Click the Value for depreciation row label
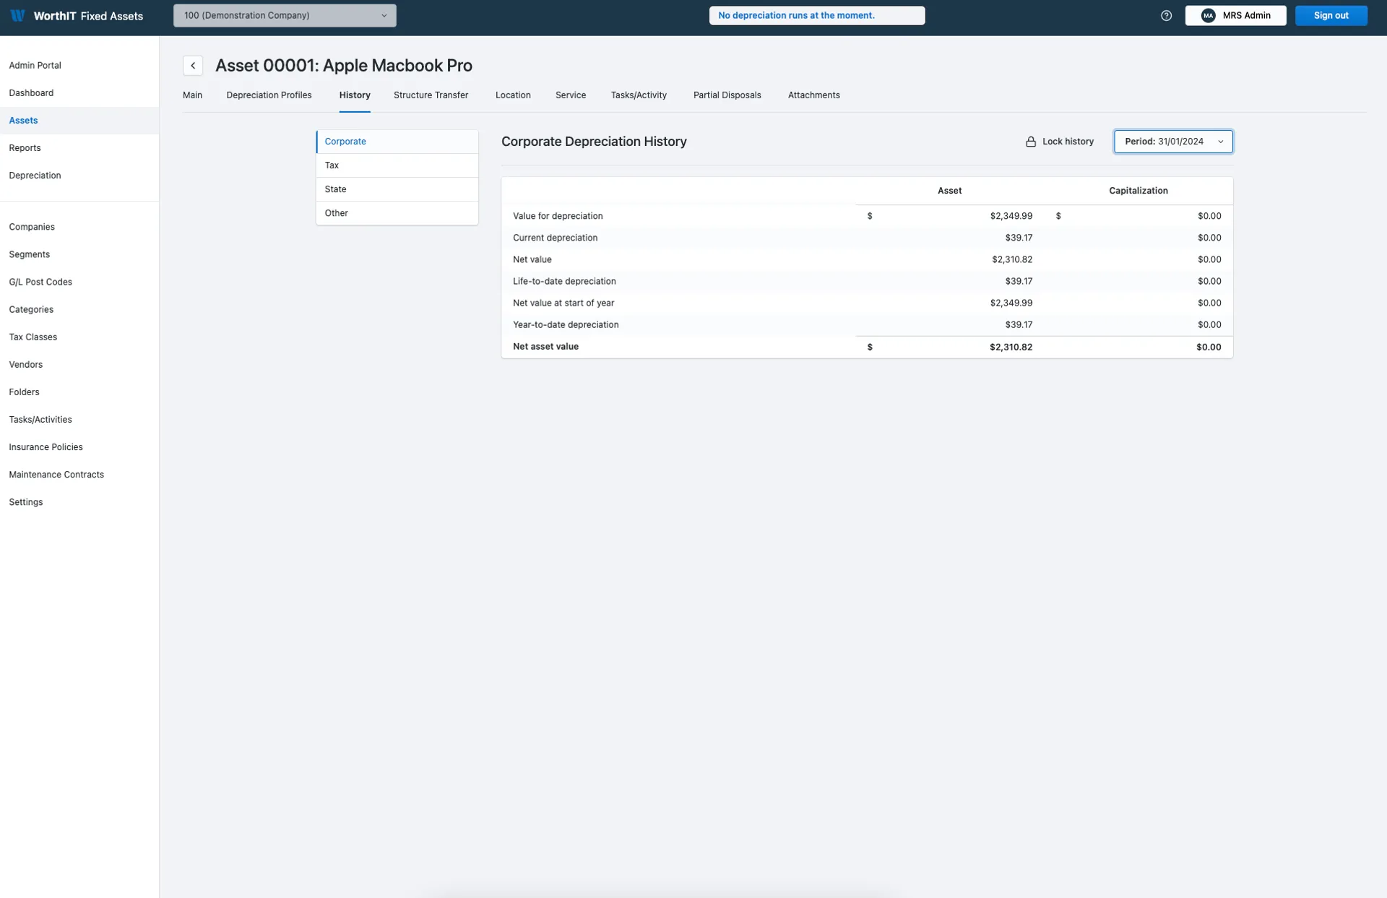Viewport: 1387px width, 898px height. point(558,216)
